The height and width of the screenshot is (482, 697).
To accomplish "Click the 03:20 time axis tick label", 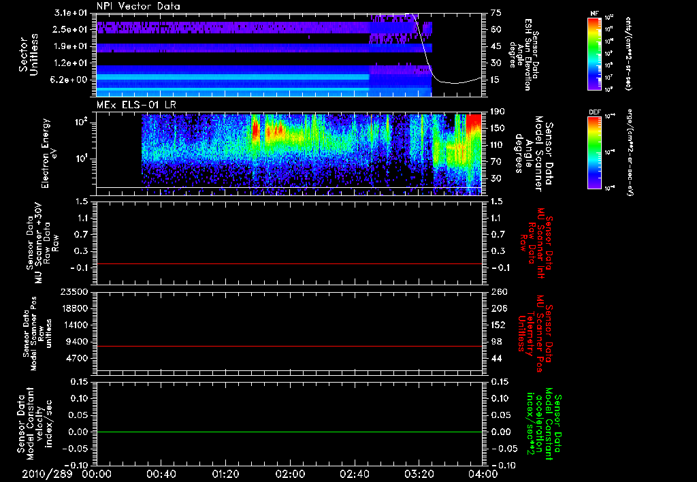I will [x=419, y=474].
